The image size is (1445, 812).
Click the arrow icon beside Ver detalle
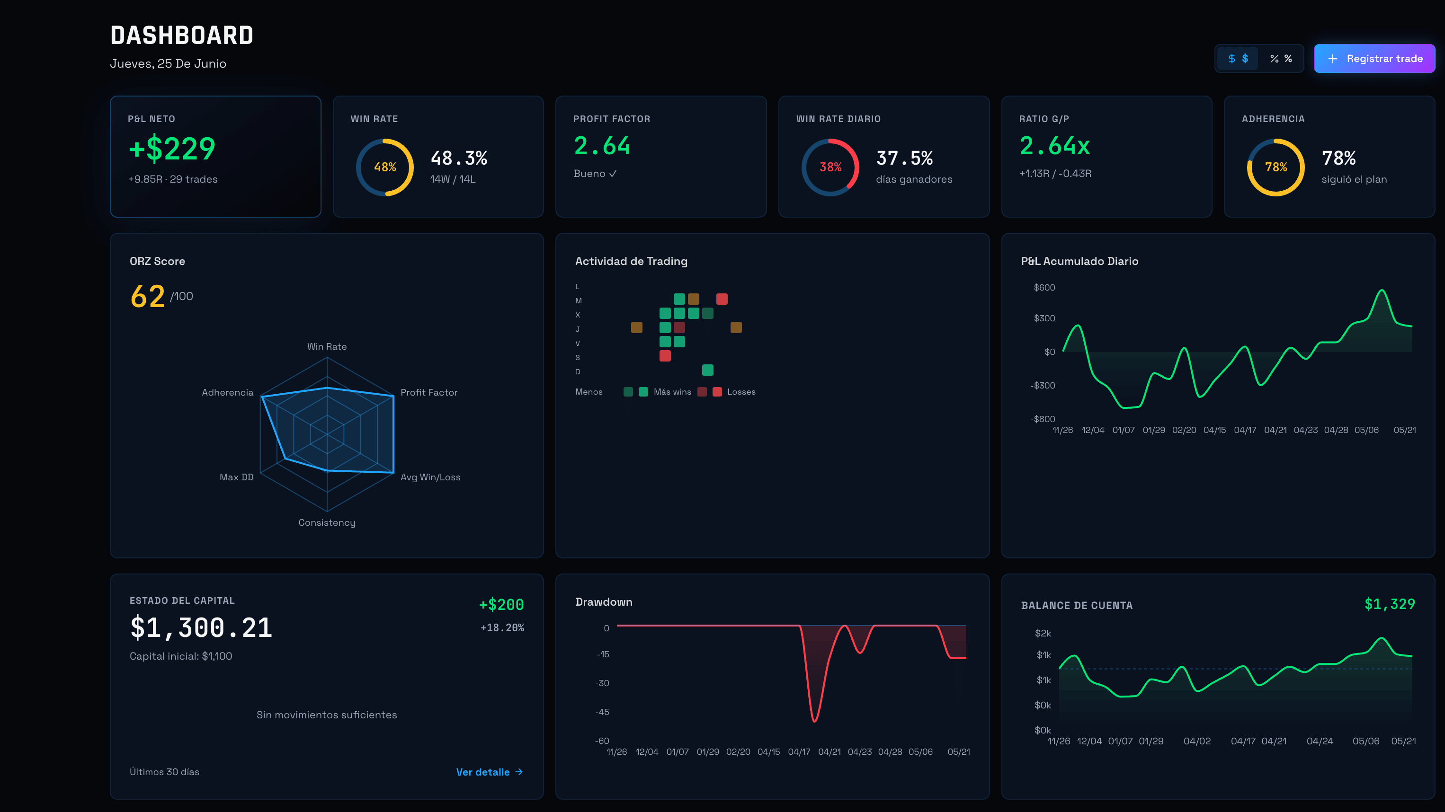[x=519, y=772]
